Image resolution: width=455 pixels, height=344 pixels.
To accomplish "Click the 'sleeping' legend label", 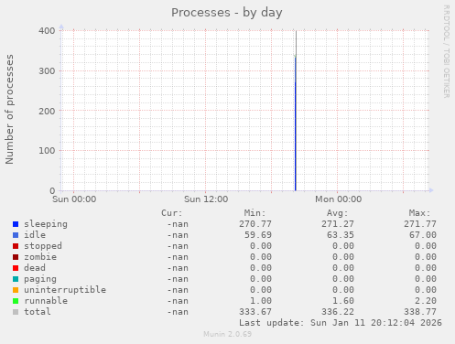I will click(x=46, y=224).
